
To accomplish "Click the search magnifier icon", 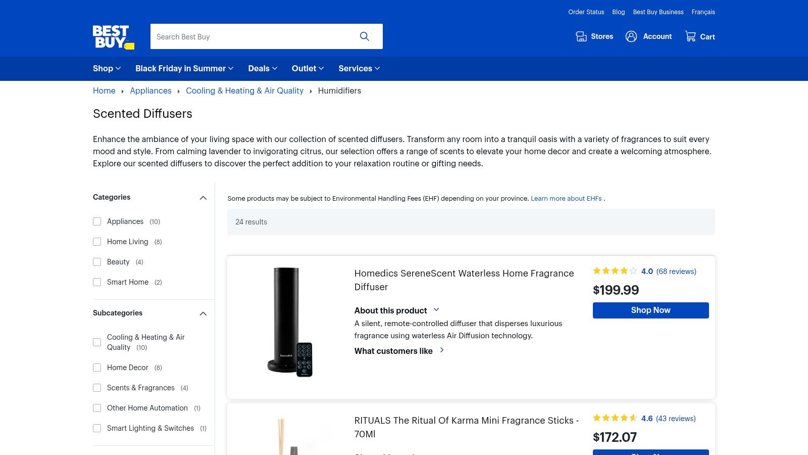I will coord(365,36).
